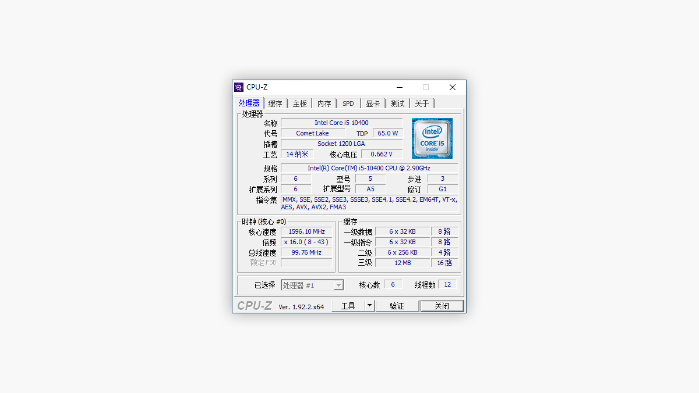Screen dimensions: 699x393
Task: Click the empty 额定 FSB field
Action: [306, 262]
